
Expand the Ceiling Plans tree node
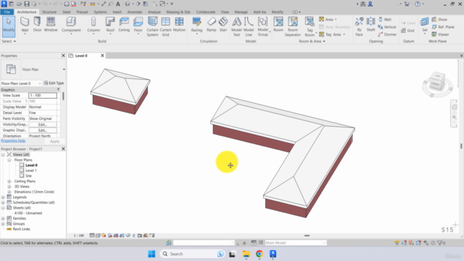[x=9, y=181]
